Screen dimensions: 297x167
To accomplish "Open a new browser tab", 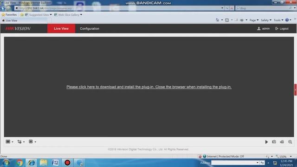I will point(49,20).
